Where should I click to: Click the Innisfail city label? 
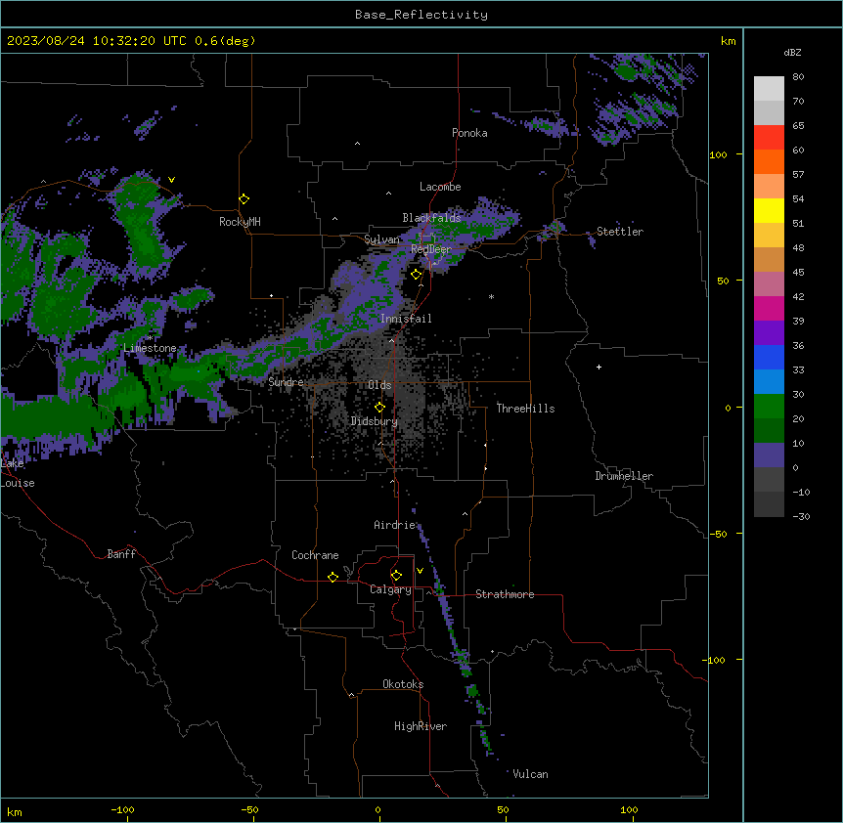pos(406,319)
